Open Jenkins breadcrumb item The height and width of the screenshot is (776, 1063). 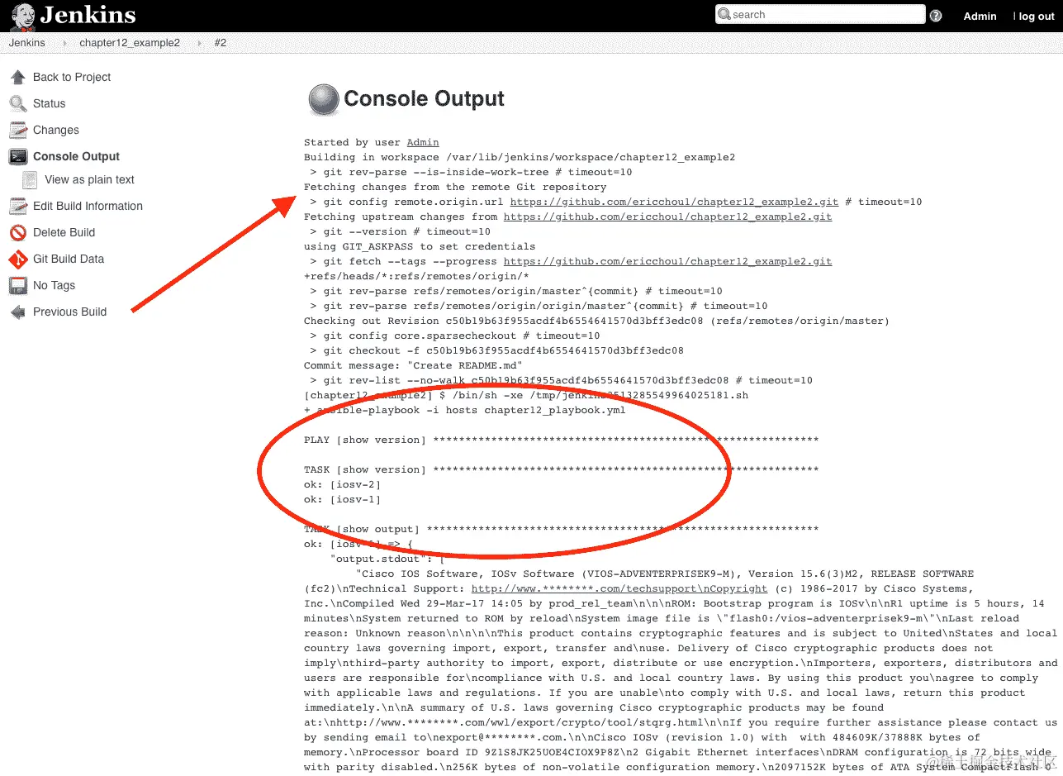[26, 43]
